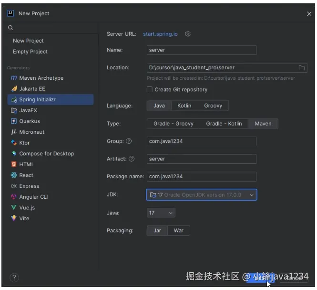Viewport: 317px width, 290px height.
Task: Click the HTML5 generator icon
Action: [14, 164]
